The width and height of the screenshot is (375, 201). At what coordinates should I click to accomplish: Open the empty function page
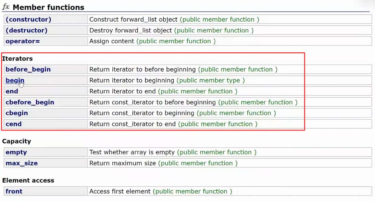click(16, 152)
